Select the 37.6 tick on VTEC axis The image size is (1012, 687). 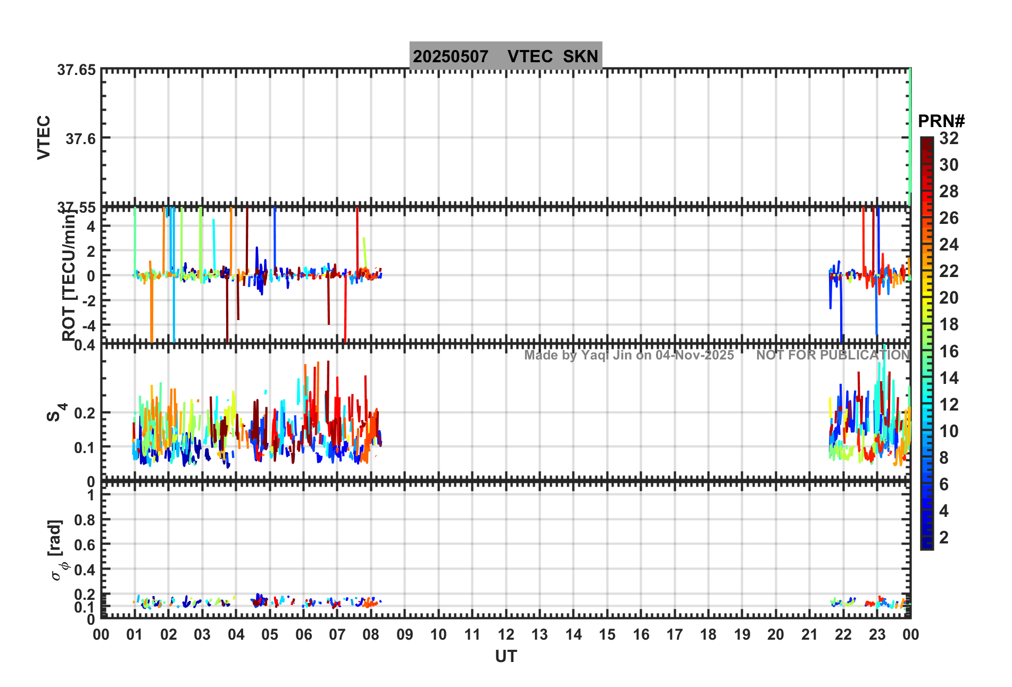(81, 139)
